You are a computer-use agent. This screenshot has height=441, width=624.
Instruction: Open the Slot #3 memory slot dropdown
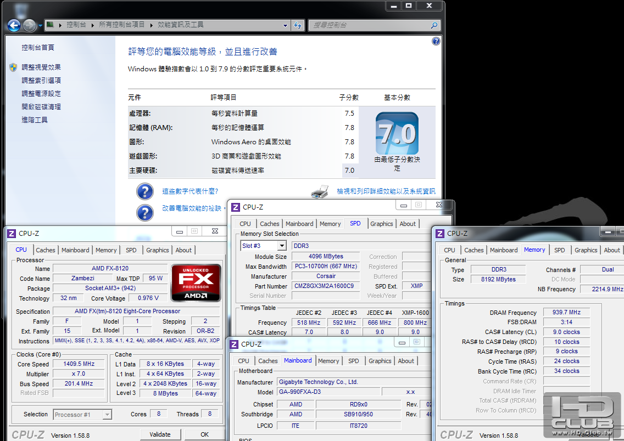282,246
